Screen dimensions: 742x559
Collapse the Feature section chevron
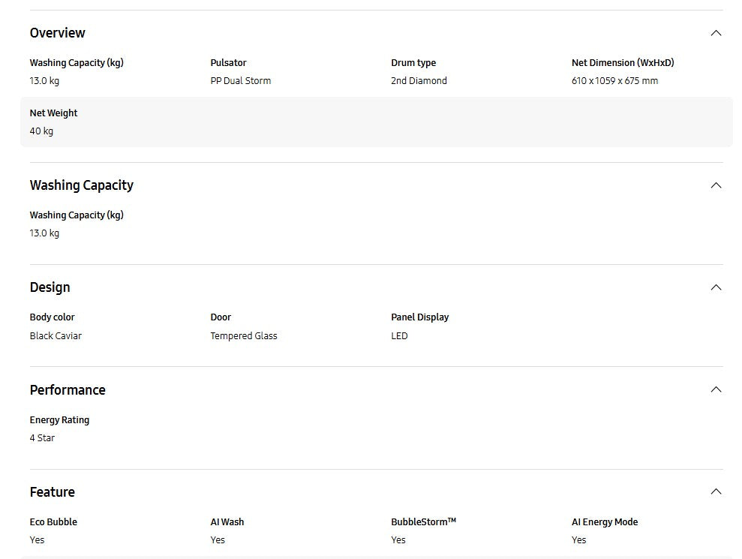click(x=716, y=491)
